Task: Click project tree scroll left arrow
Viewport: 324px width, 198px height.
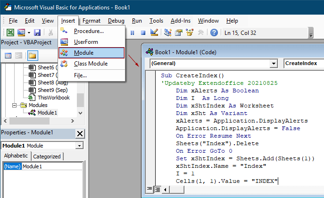Action: pos(5,121)
